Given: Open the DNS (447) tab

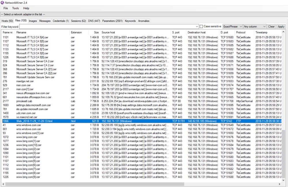Looking at the screenshot, I should [x=94, y=21].
